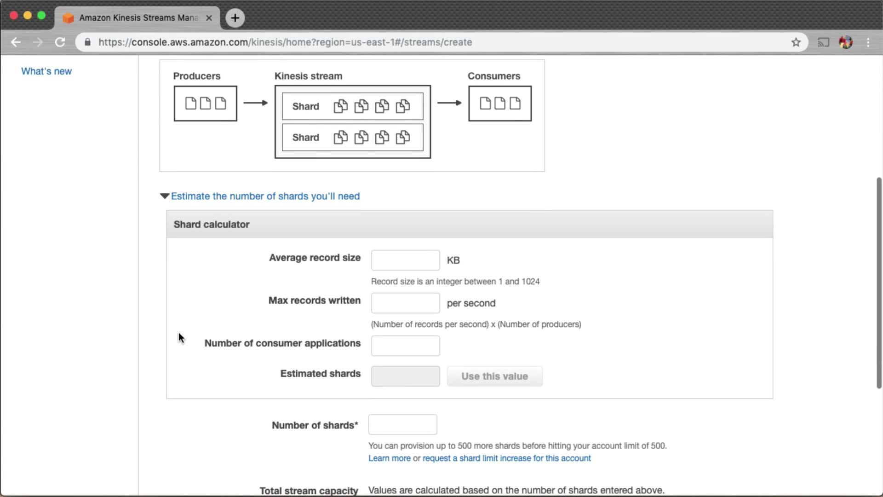The height and width of the screenshot is (497, 883).
Task: Close the Kinesis Streams tab
Action: 209,18
